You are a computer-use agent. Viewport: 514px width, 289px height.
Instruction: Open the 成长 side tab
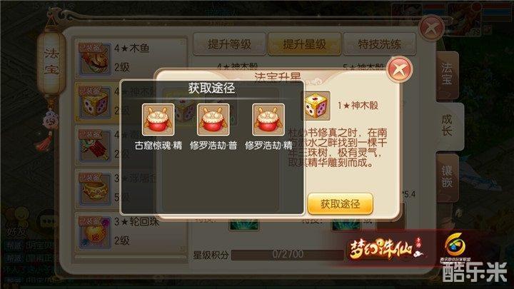tap(448, 126)
